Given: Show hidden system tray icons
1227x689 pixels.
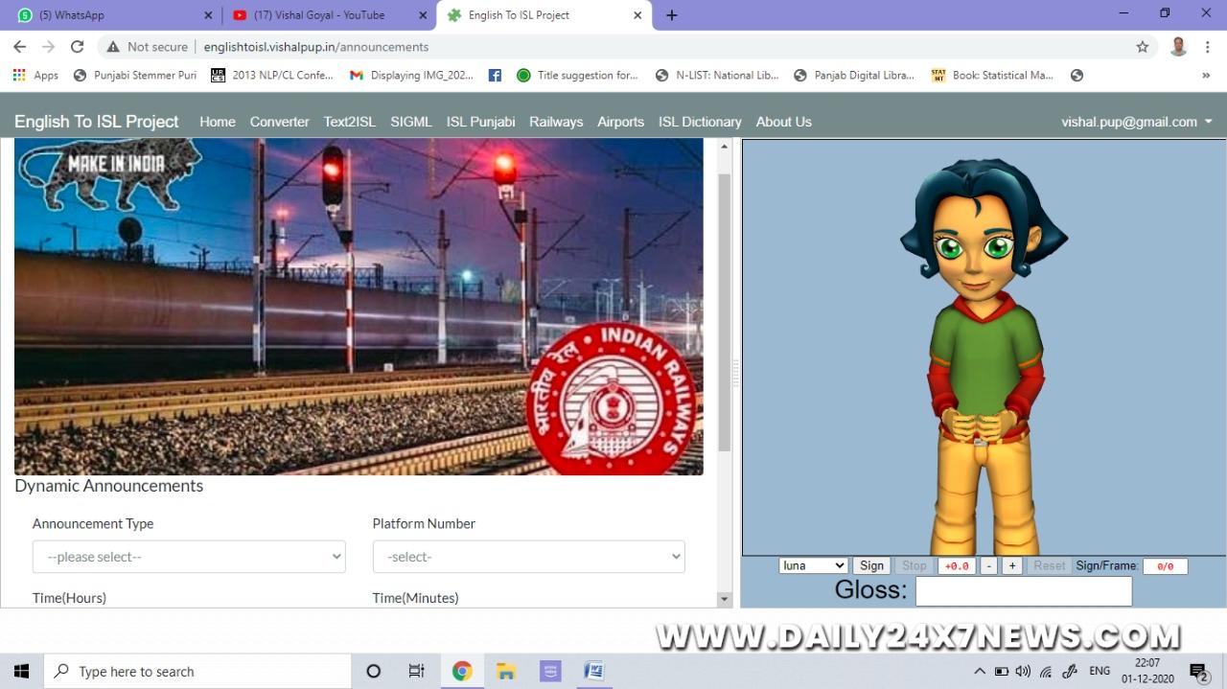Looking at the screenshot, I should pos(979,671).
